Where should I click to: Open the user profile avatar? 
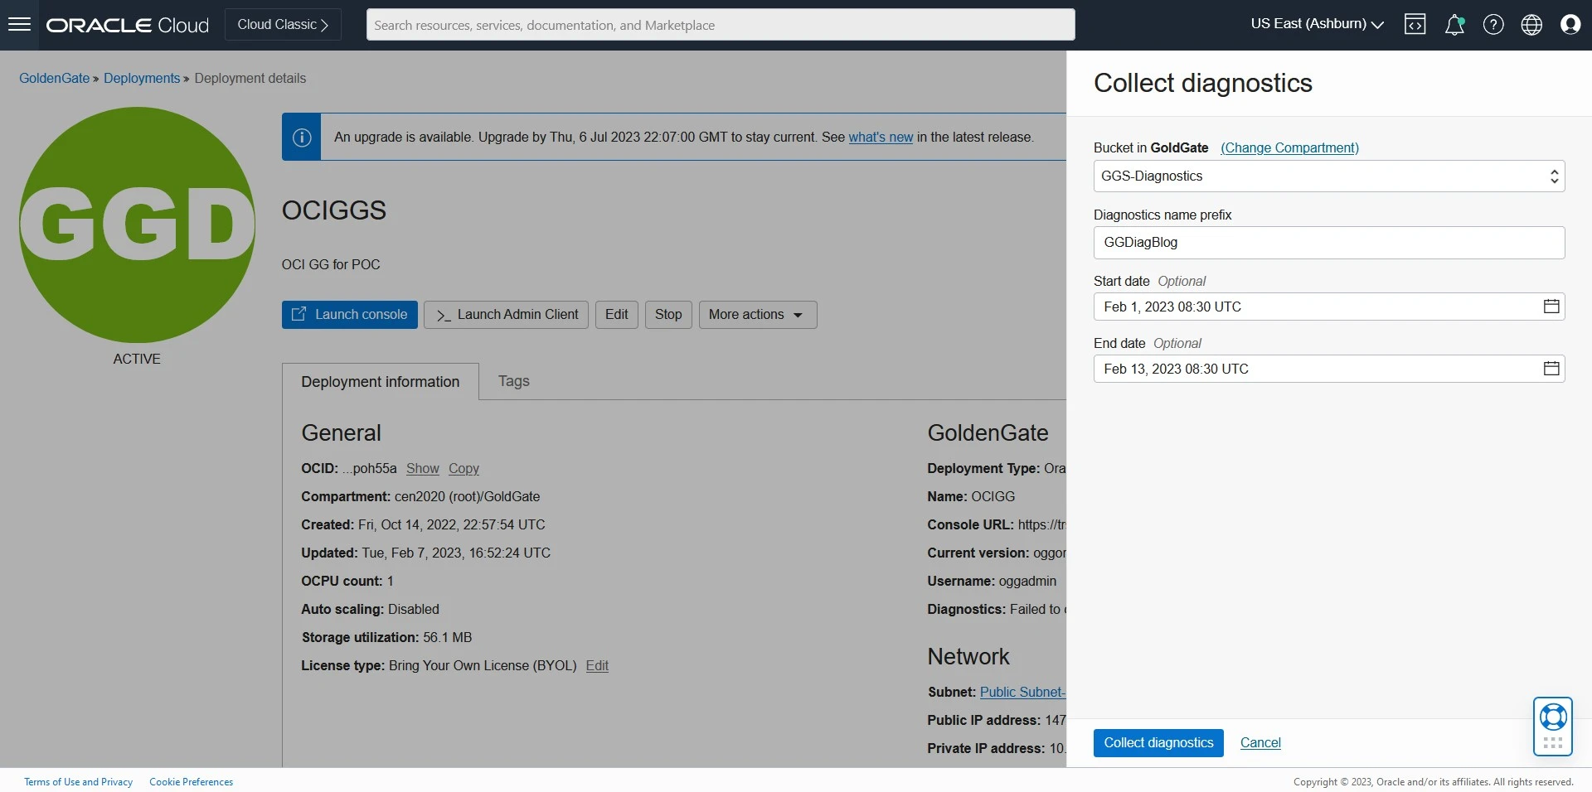tap(1570, 25)
